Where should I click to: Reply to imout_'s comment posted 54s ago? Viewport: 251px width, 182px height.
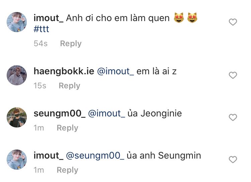pos(71,43)
